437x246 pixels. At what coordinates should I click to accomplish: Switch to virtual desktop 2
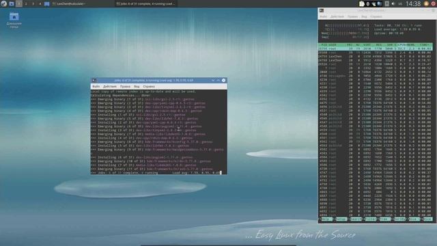[26, 3]
